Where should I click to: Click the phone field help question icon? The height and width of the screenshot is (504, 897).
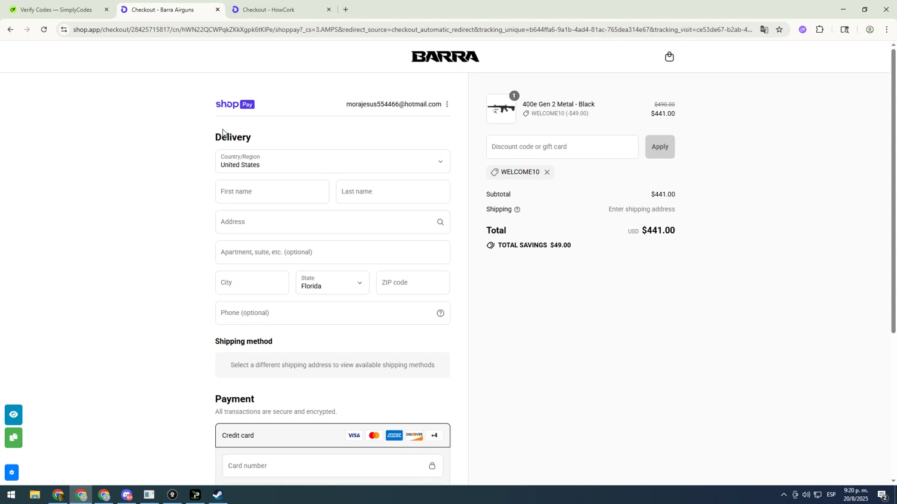tap(440, 313)
